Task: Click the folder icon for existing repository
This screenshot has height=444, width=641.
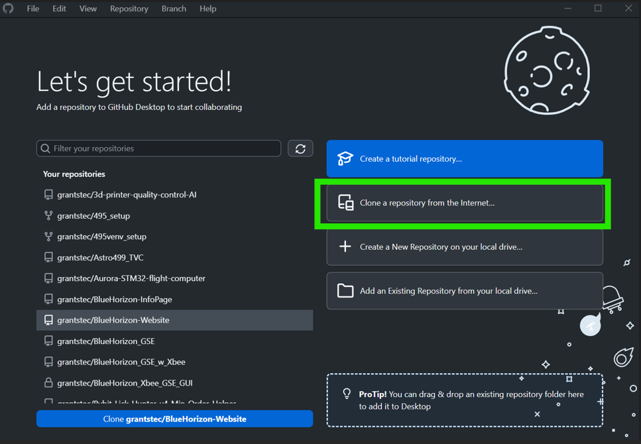Action: [x=345, y=291]
